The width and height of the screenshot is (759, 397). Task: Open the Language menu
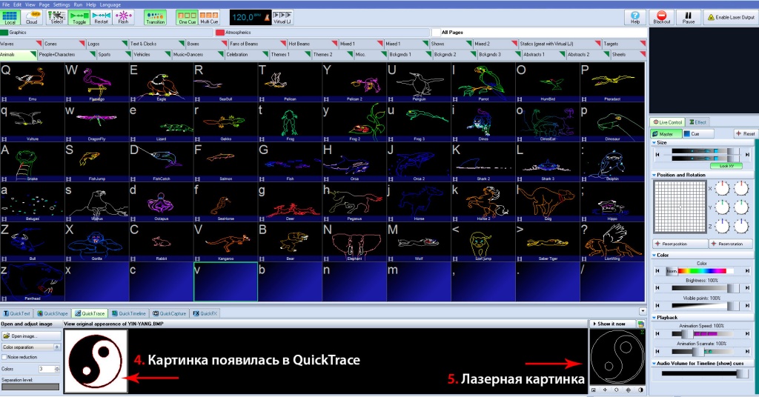(110, 4)
